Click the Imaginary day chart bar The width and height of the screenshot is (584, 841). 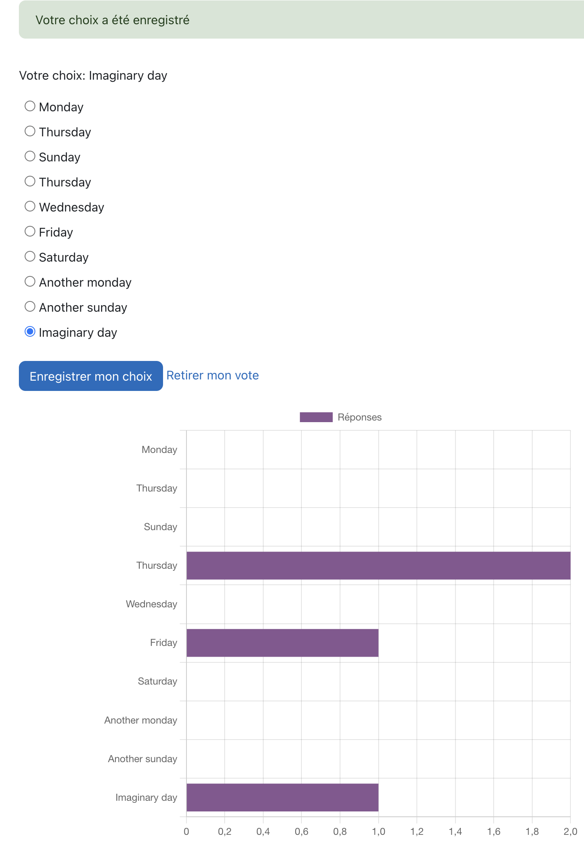(x=283, y=797)
